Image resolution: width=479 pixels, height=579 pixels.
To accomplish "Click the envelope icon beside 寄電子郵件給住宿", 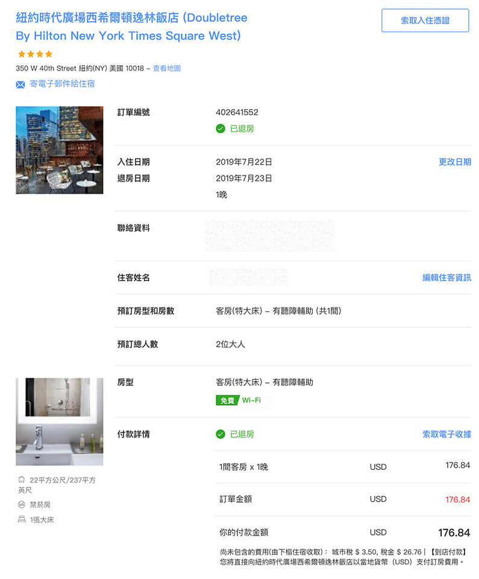I will [20, 84].
